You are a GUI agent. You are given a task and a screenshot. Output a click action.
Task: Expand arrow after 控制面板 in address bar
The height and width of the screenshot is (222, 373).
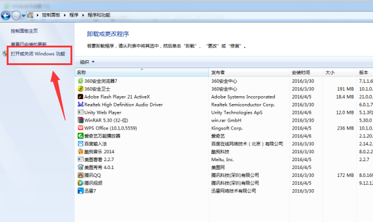(65, 15)
